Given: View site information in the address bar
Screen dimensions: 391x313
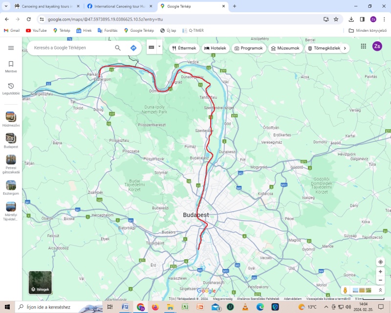Looking at the screenshot, I should tap(42, 19).
